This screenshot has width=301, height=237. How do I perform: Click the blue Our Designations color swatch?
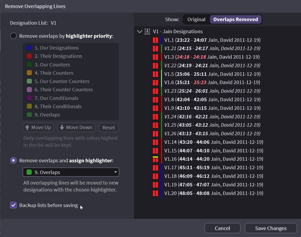[x=29, y=48]
